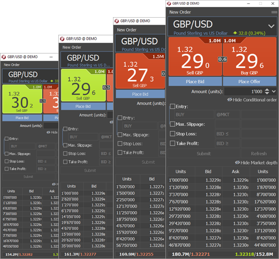
Task: Click the 0.6 spread badge between tiles
Action: point(222,59)
